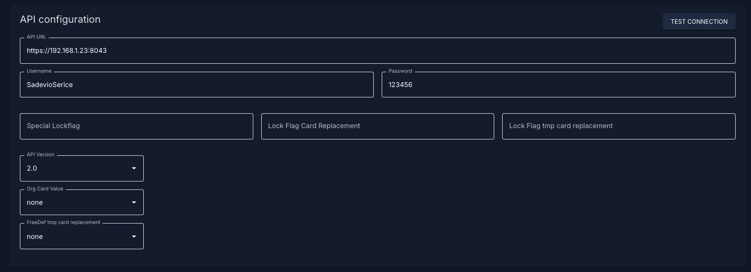751x272 pixels.
Task: Expand the Org Card Value dropdown
Action: 82,202
